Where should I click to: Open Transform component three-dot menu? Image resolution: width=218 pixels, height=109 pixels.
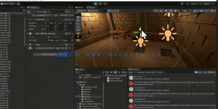(x=72, y=20)
